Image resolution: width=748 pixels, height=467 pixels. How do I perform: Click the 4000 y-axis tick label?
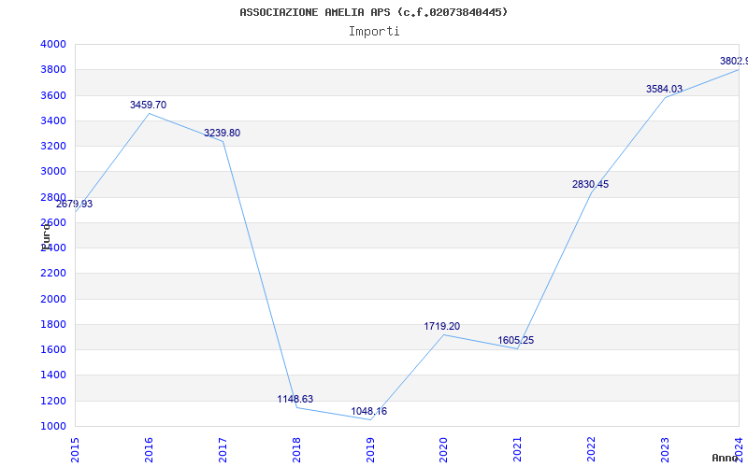[x=52, y=44]
